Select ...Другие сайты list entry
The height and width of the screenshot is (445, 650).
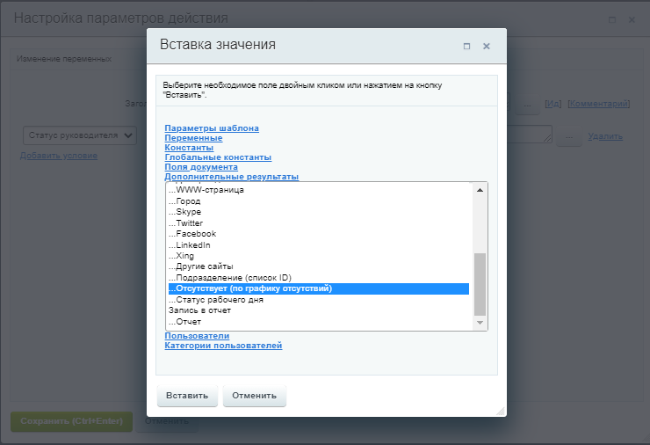coord(319,266)
